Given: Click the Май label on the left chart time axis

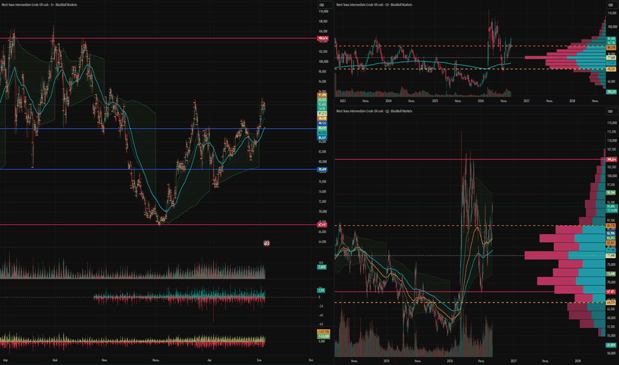Looking at the screenshot, I should (x=55, y=360).
